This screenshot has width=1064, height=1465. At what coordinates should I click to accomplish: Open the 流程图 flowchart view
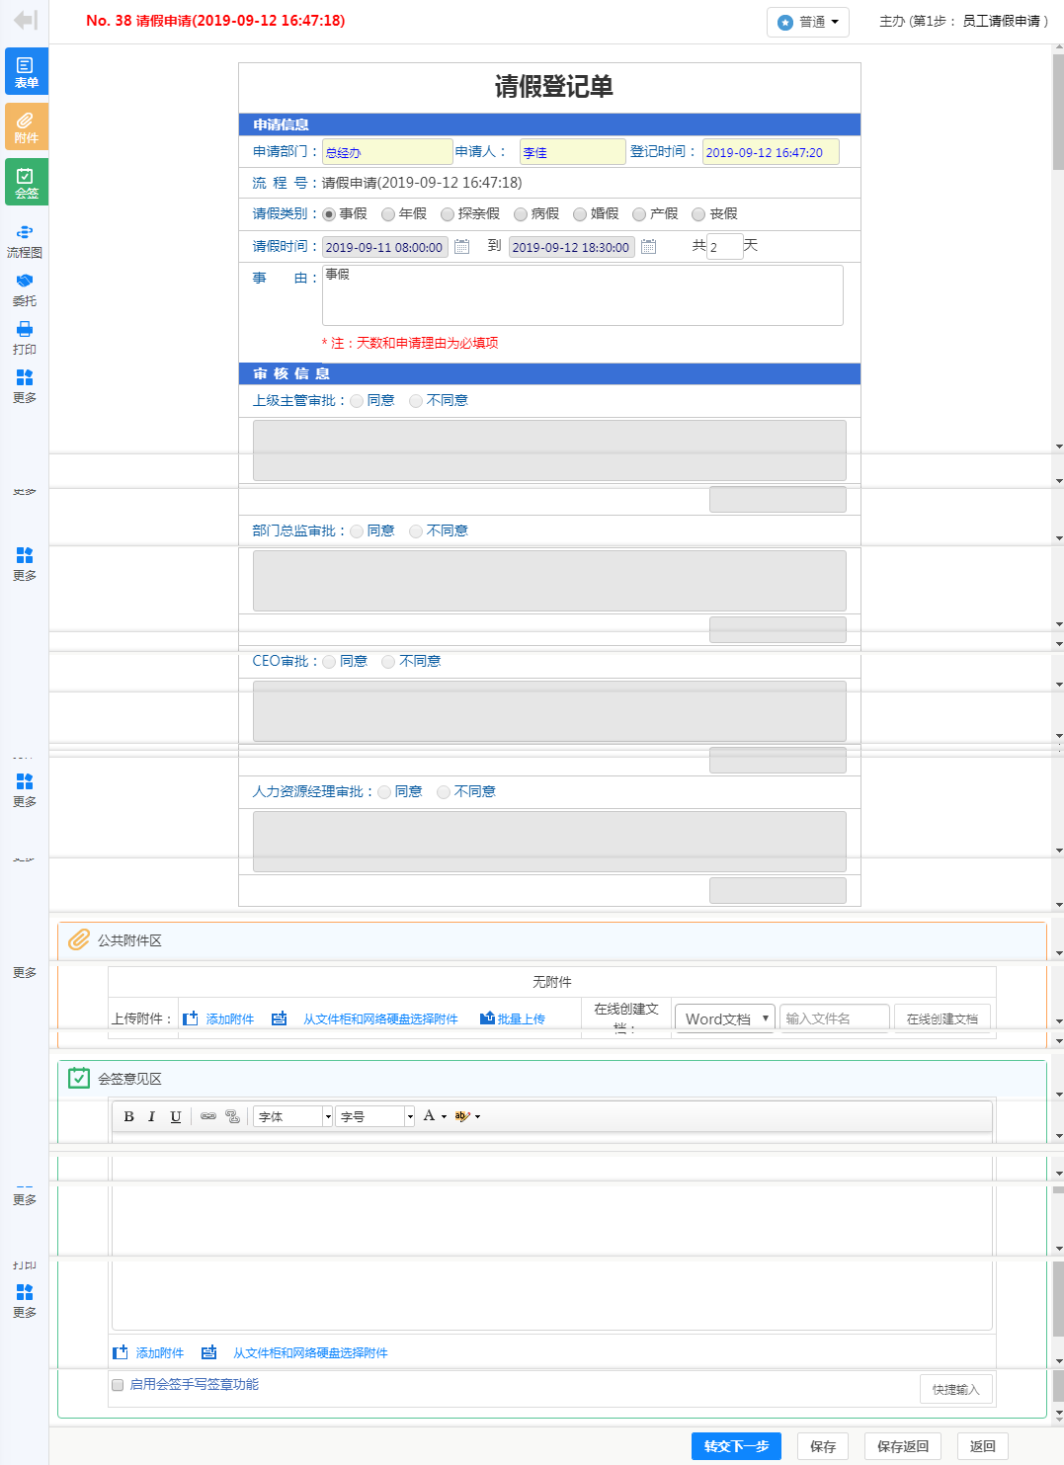click(25, 240)
